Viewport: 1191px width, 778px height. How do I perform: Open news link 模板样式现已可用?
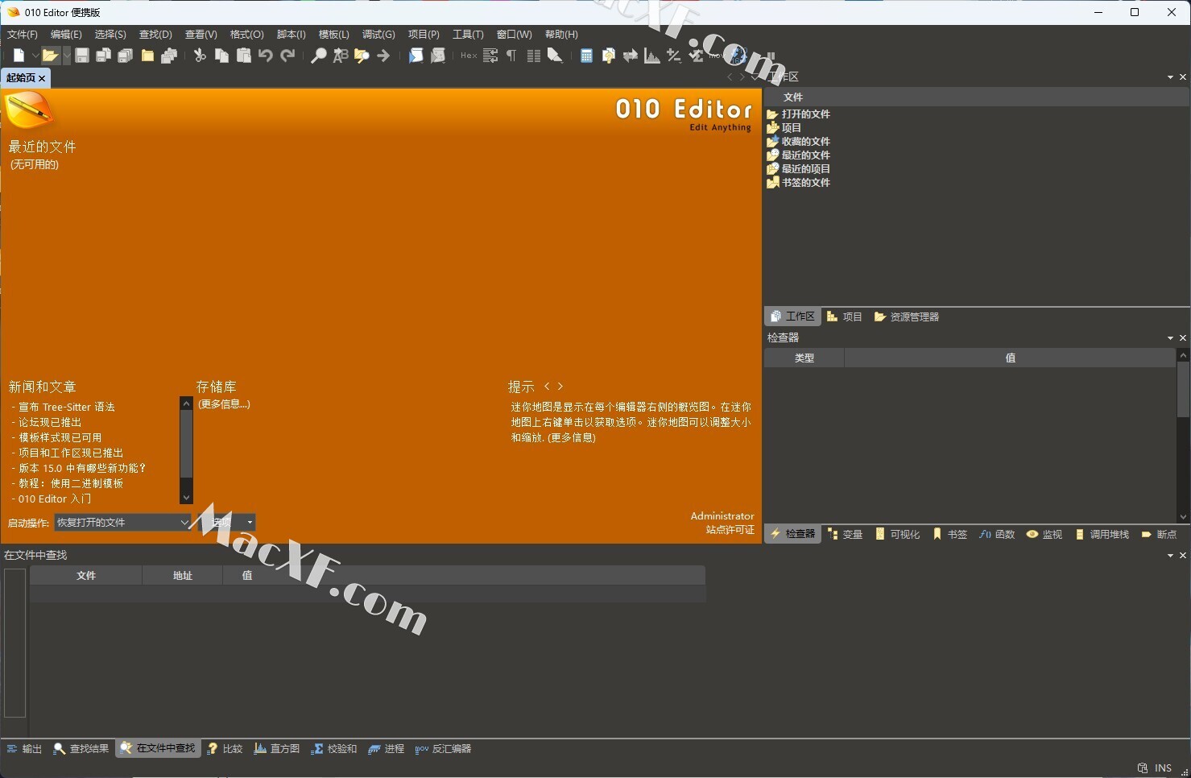coord(60,438)
